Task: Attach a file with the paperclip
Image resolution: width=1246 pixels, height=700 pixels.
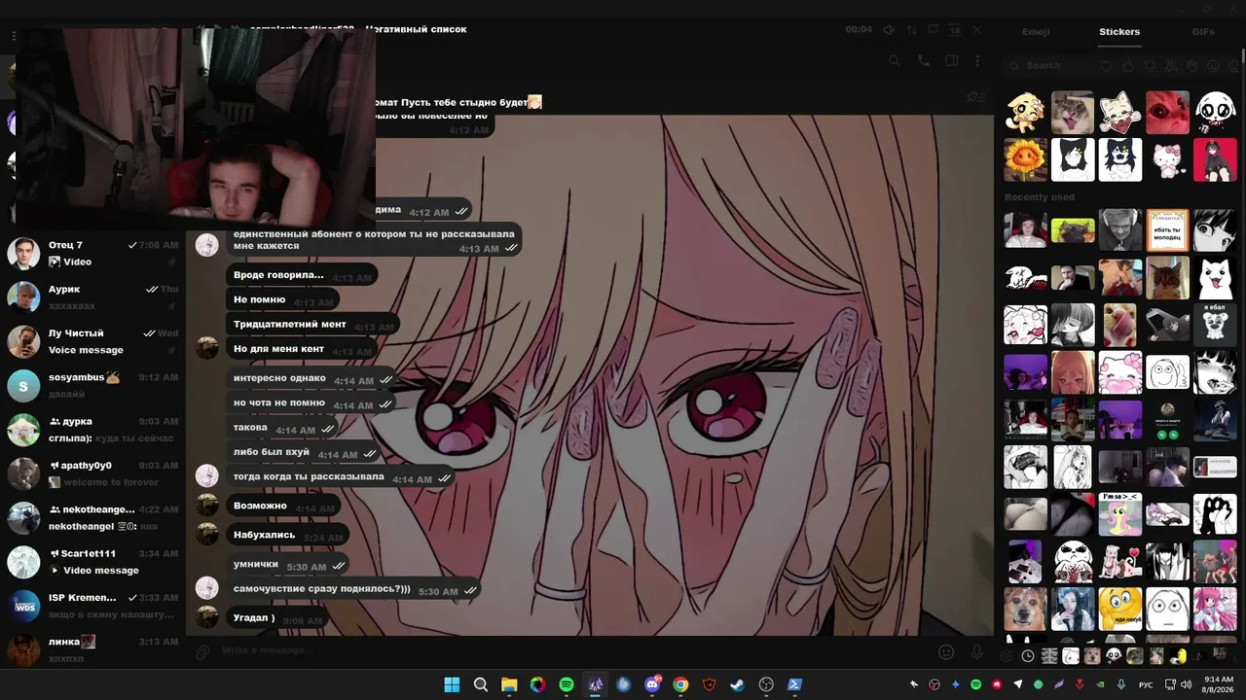Action: 203,651
